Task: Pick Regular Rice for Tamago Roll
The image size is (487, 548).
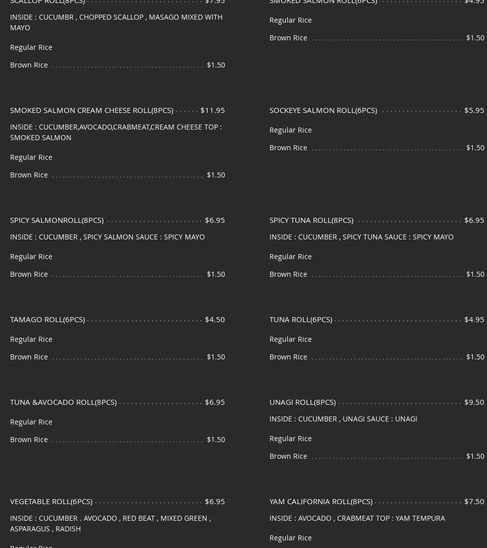Action: pyautogui.click(x=31, y=339)
